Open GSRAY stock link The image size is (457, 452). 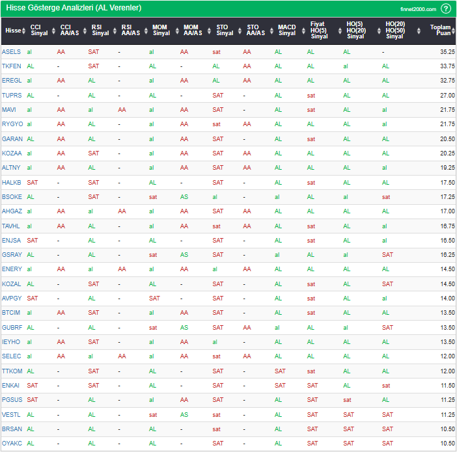click(x=12, y=254)
